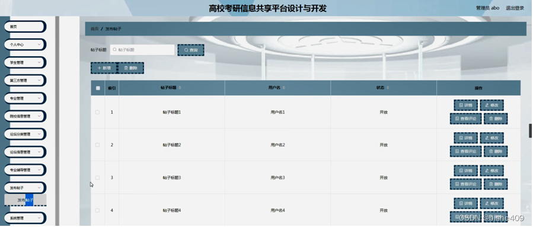Check the checkbox for row 帖子标题2

[98, 145]
